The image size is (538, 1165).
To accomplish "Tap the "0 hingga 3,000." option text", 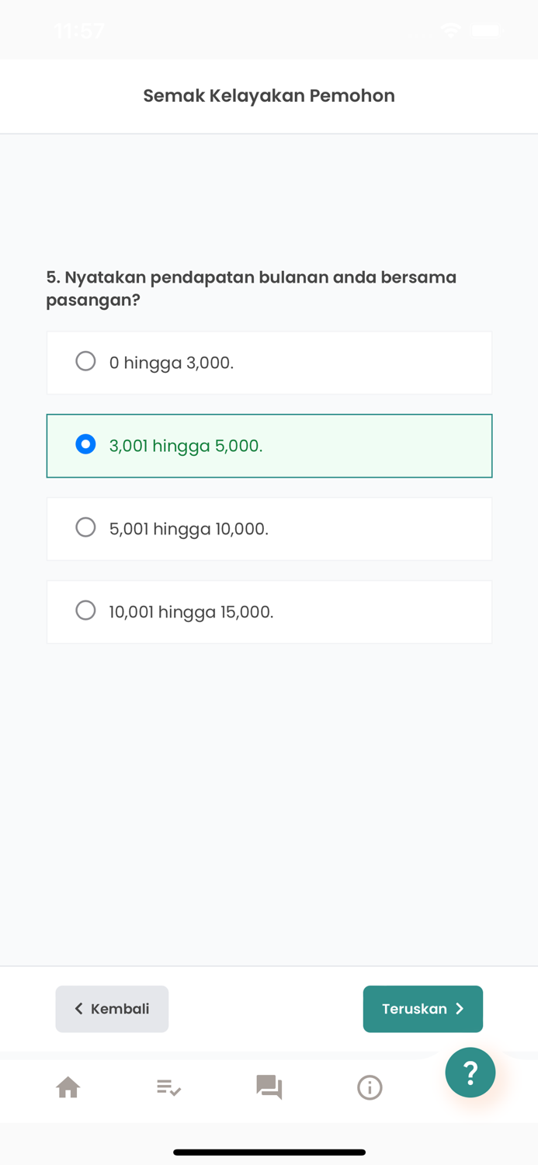I will [172, 363].
